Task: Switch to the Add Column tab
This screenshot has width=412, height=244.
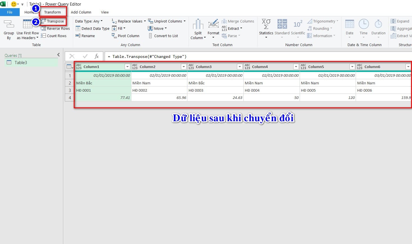Action: (x=81, y=12)
